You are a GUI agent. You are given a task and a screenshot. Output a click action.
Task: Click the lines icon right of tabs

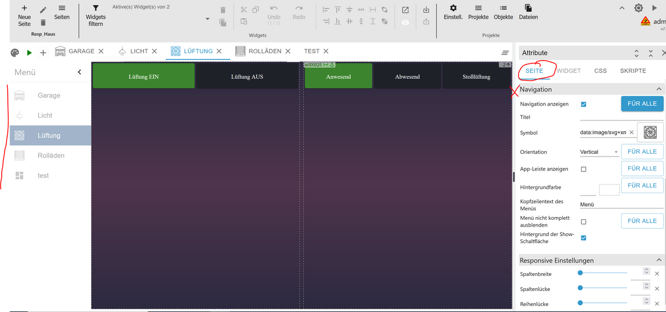[x=505, y=53]
